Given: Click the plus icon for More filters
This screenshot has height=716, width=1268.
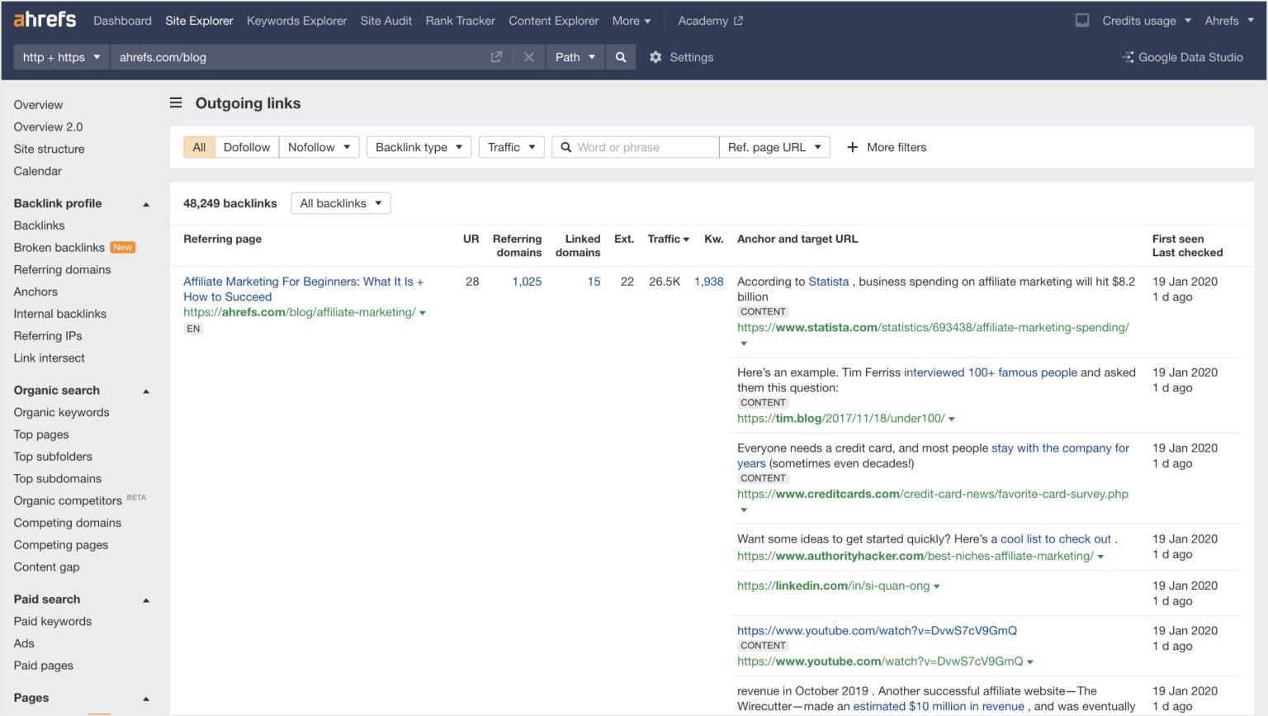Looking at the screenshot, I should (853, 147).
